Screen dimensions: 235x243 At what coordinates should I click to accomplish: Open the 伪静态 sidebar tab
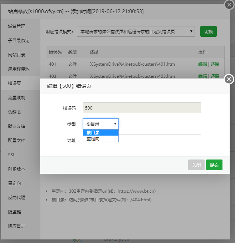click(21, 112)
